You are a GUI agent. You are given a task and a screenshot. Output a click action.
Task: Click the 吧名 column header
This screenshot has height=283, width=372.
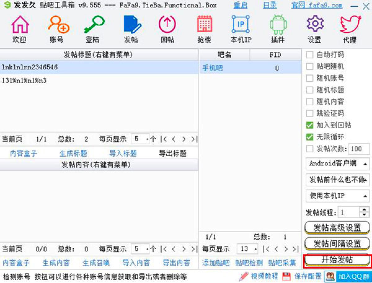coord(224,55)
